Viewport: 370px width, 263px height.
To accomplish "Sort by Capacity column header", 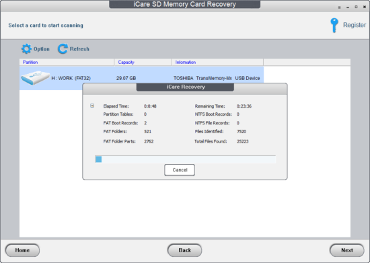I will pyautogui.click(x=143, y=63).
